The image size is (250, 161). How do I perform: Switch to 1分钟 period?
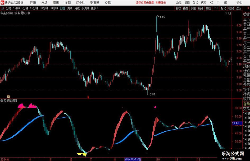[x=16, y=8]
